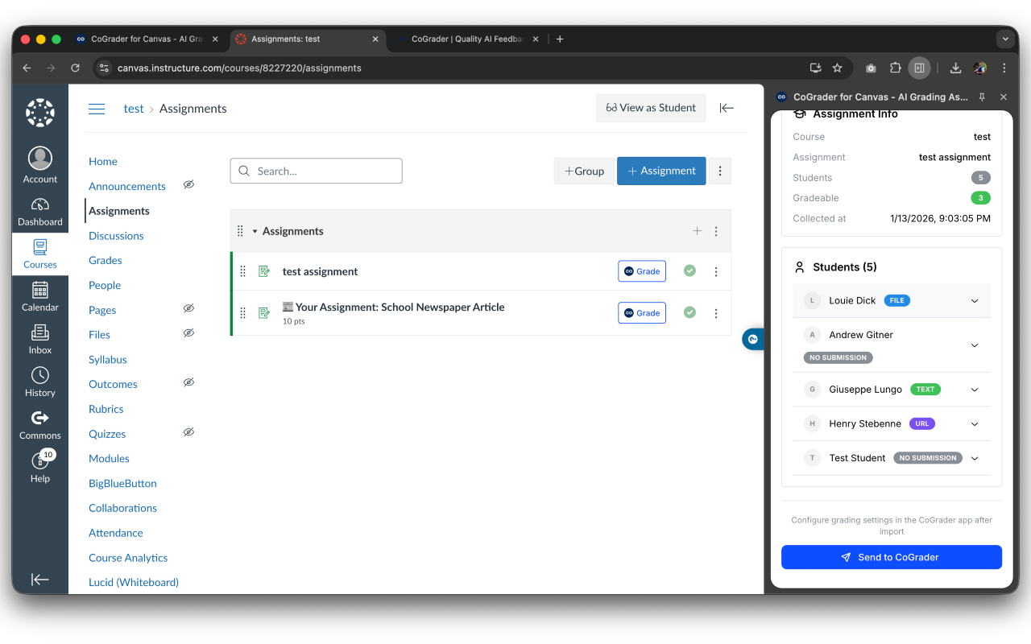Open Chrome three-dot menu
The width and height of the screenshot is (1031, 644).
1004,68
